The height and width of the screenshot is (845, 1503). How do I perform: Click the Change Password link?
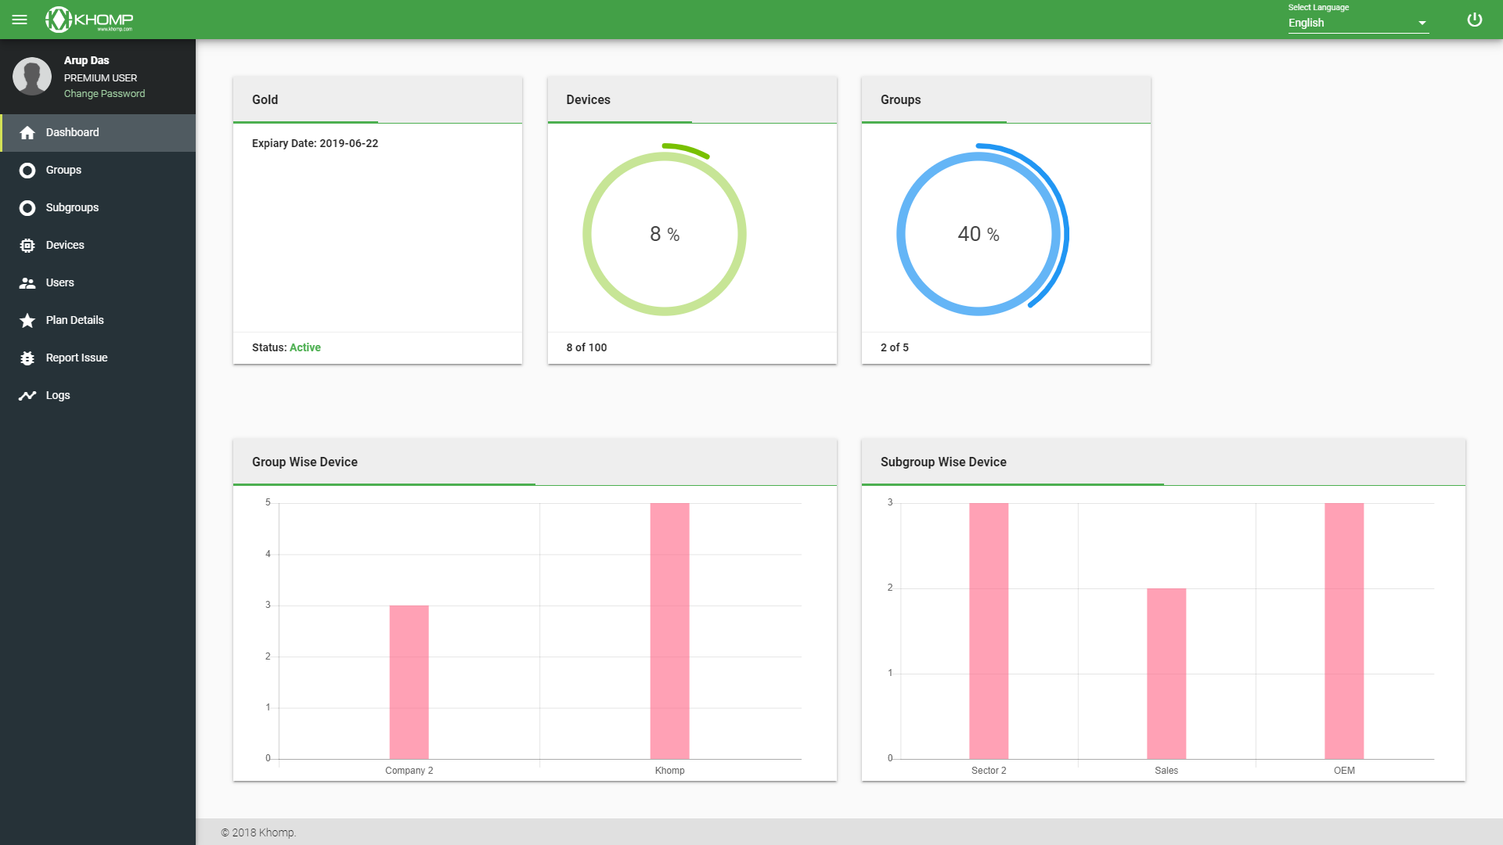(x=104, y=93)
